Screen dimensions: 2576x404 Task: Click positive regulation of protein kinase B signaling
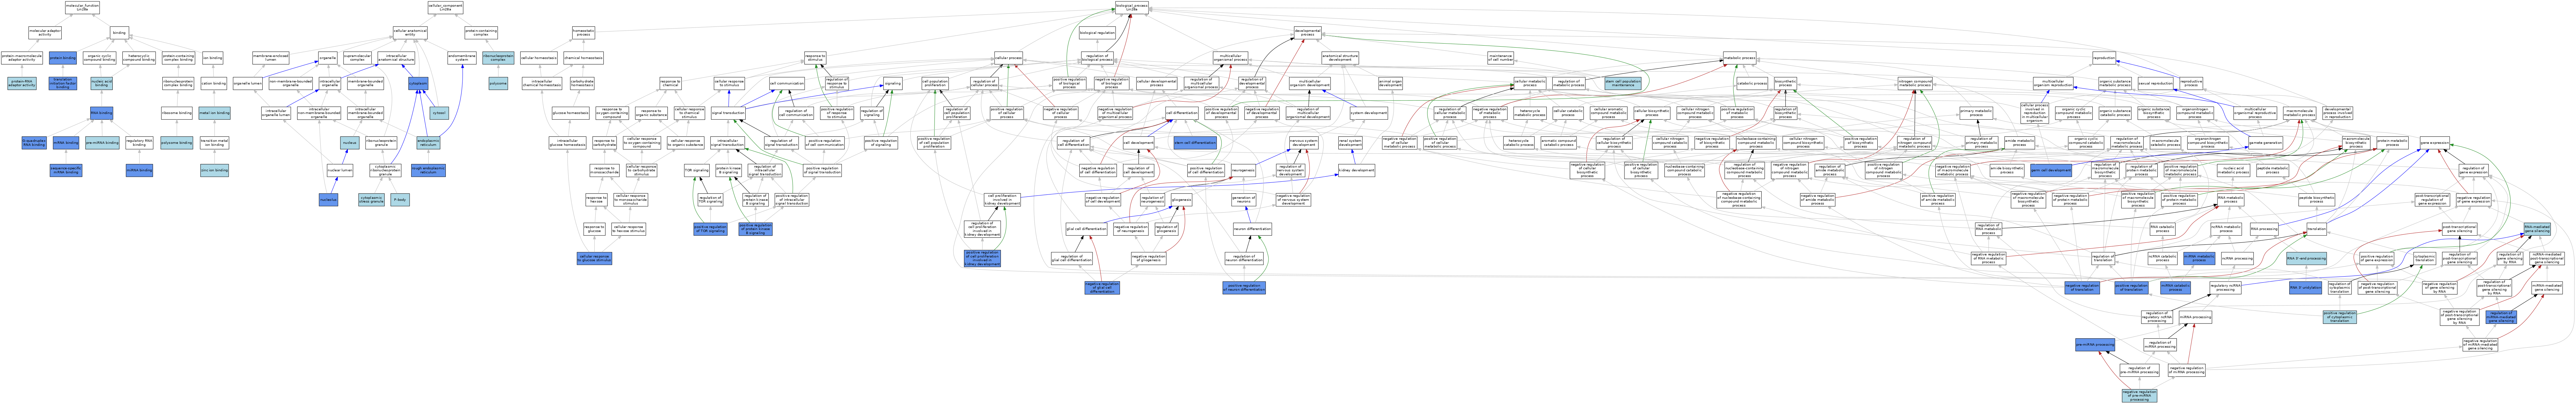[x=755, y=229]
